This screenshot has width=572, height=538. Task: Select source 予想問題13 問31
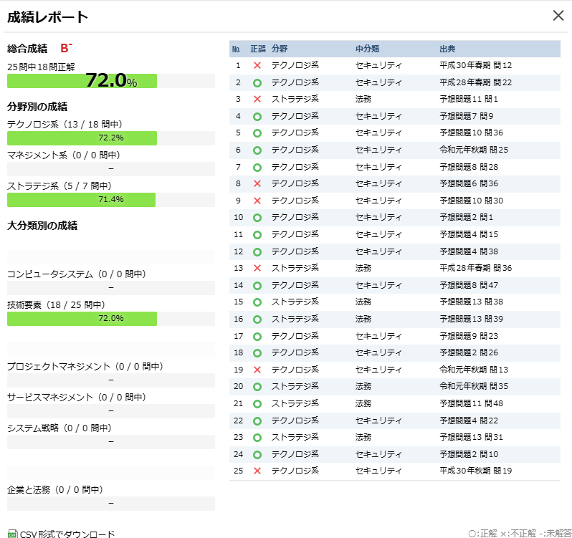tap(471, 437)
